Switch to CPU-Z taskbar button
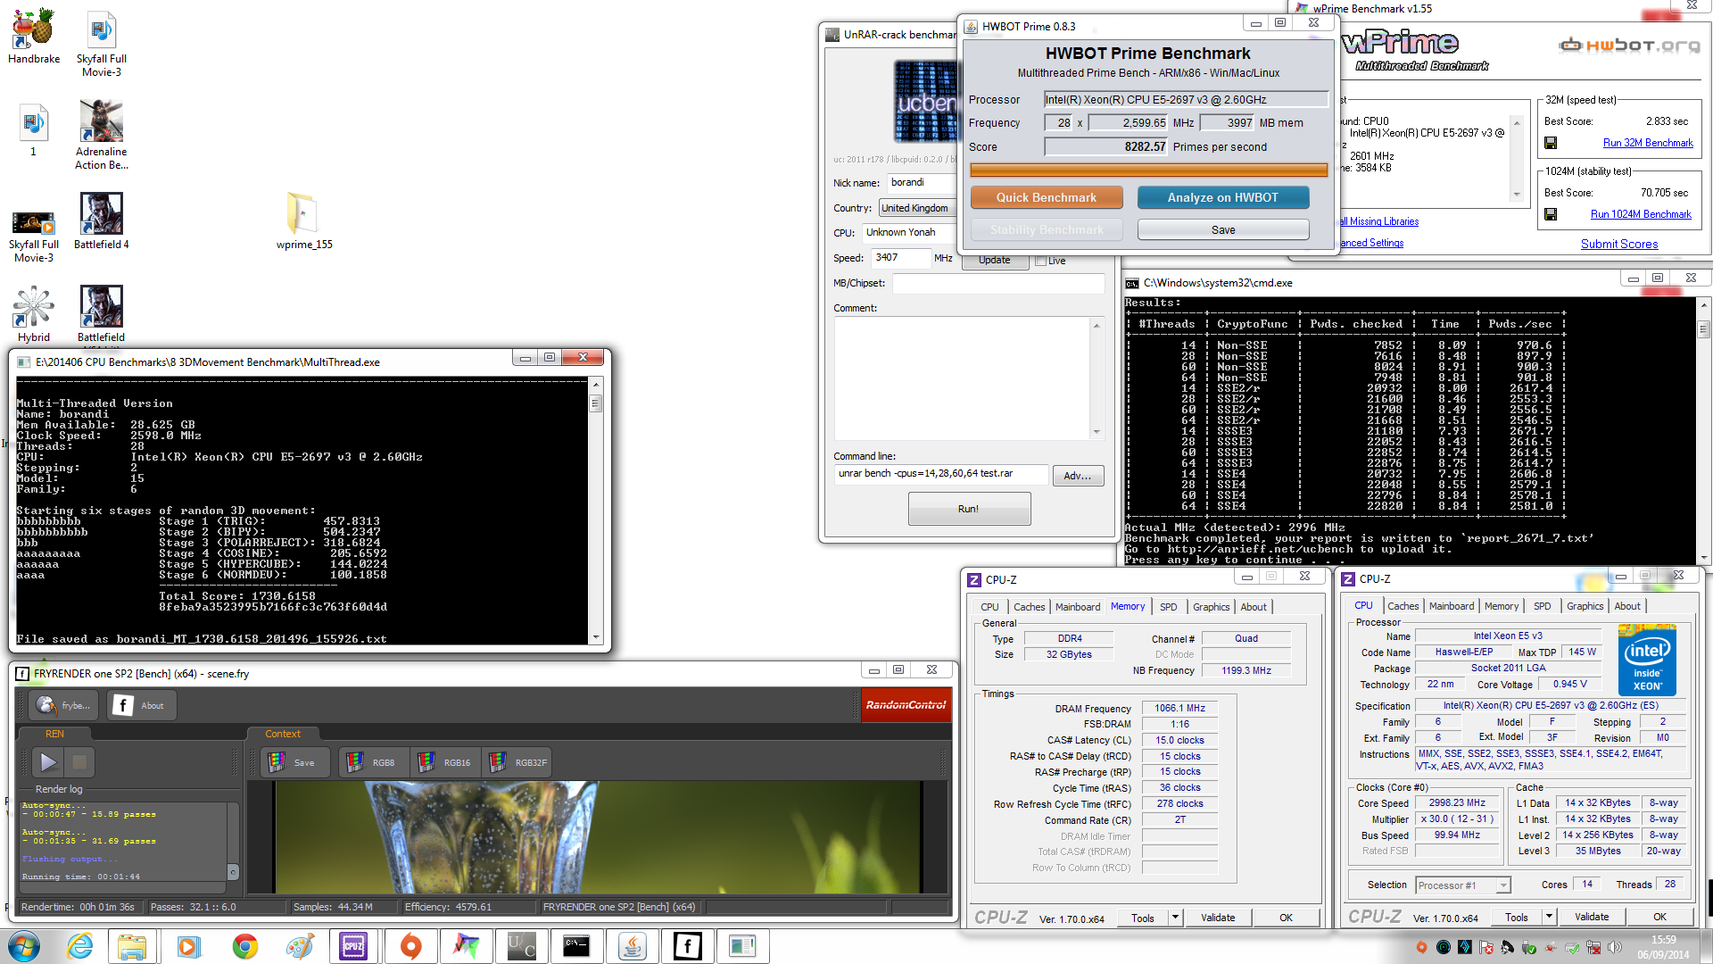Screen dimensions: 1713x964 tap(353, 946)
